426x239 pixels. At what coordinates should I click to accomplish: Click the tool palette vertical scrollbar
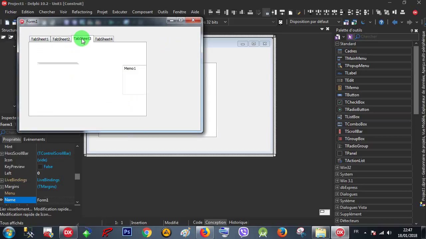(x=416, y=81)
